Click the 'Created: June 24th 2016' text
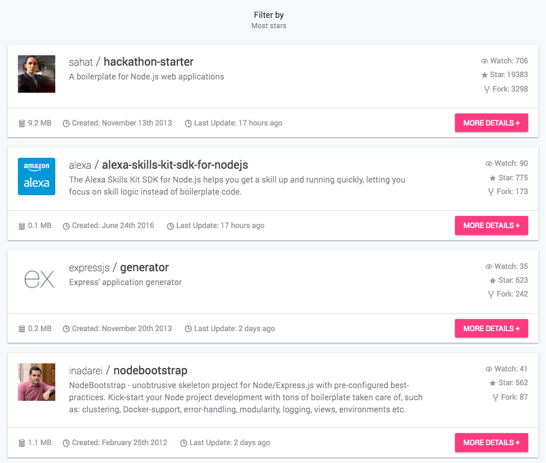The image size is (546, 463). (x=113, y=226)
